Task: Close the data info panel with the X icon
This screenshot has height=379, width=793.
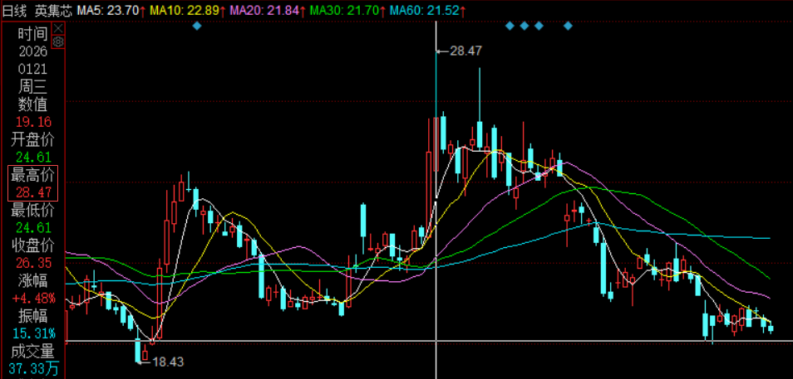Action: click(x=58, y=28)
